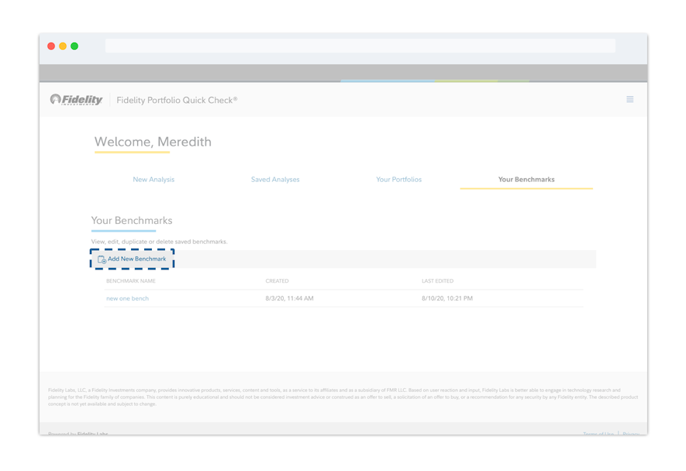
Task: Click the Add New Benchmark document icon
Action: coord(102,260)
